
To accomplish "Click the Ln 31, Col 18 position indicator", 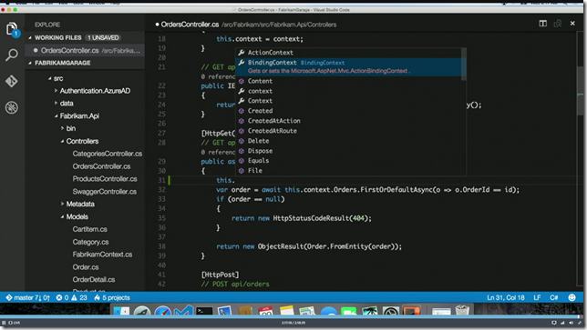I will click(x=506, y=297).
